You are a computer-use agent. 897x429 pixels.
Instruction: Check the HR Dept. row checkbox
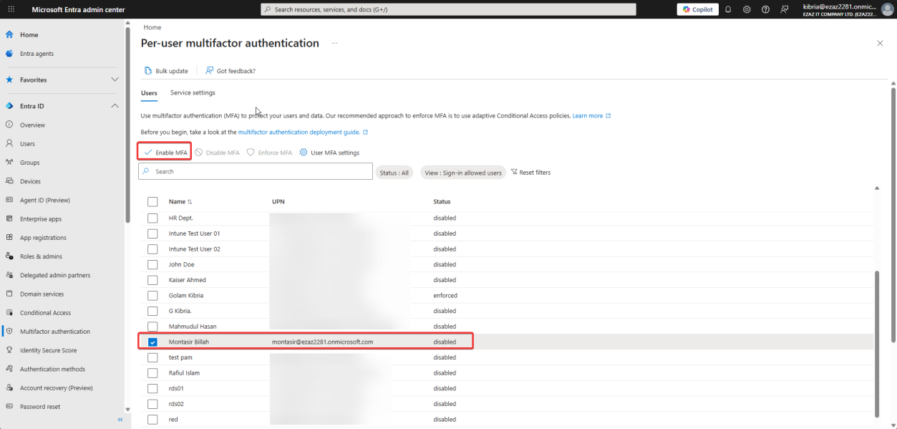pyautogui.click(x=152, y=218)
